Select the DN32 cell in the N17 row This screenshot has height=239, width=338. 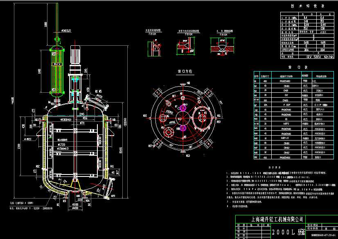(x=286, y=148)
